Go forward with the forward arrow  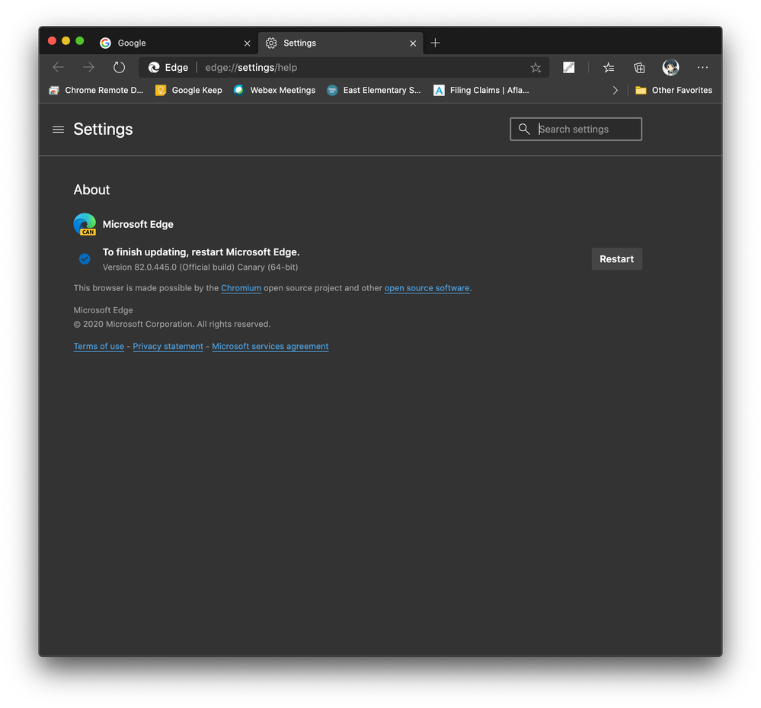click(88, 68)
